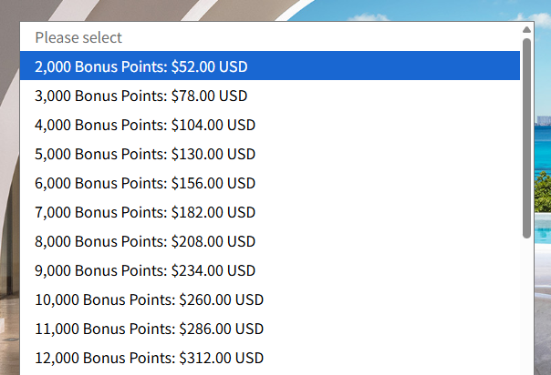Pick the 4,000 Bonus Points option
Image resolution: width=551 pixels, height=375 pixels.
tap(145, 125)
